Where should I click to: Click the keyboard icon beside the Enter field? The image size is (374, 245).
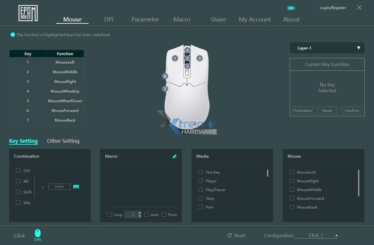(76, 186)
